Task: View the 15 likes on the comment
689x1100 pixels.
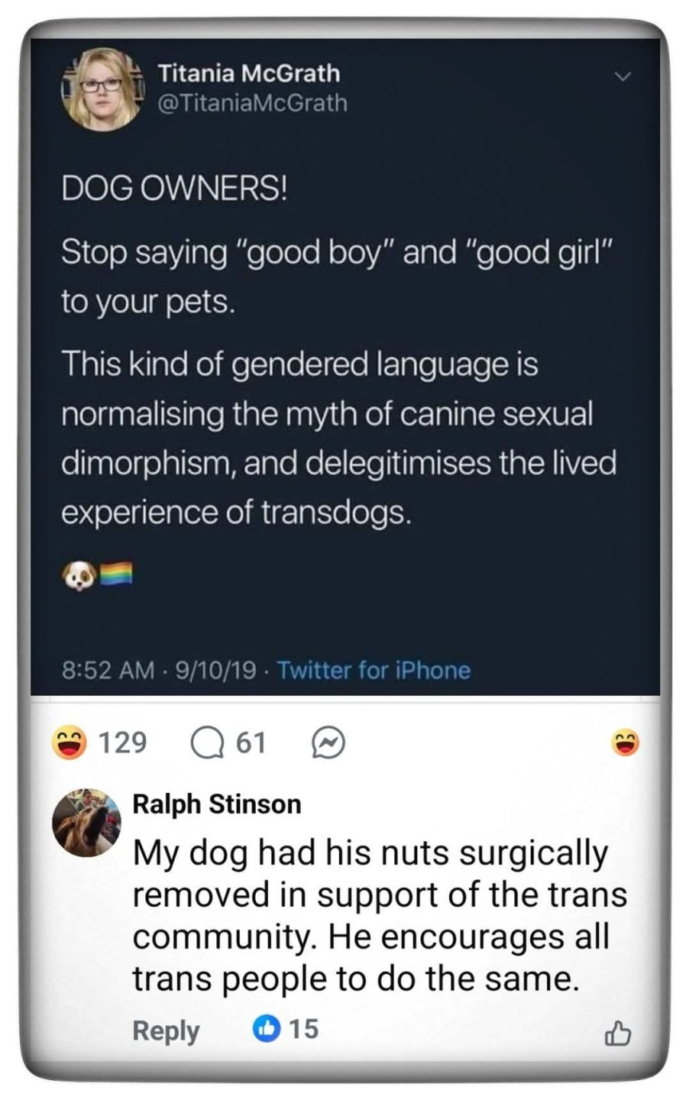Action: (303, 1028)
